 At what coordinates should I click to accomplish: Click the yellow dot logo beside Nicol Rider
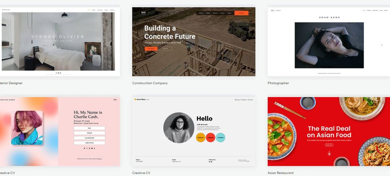tap(135, 100)
